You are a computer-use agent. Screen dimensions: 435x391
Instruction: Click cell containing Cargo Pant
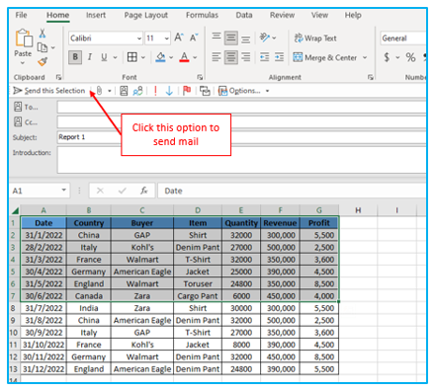point(198,296)
